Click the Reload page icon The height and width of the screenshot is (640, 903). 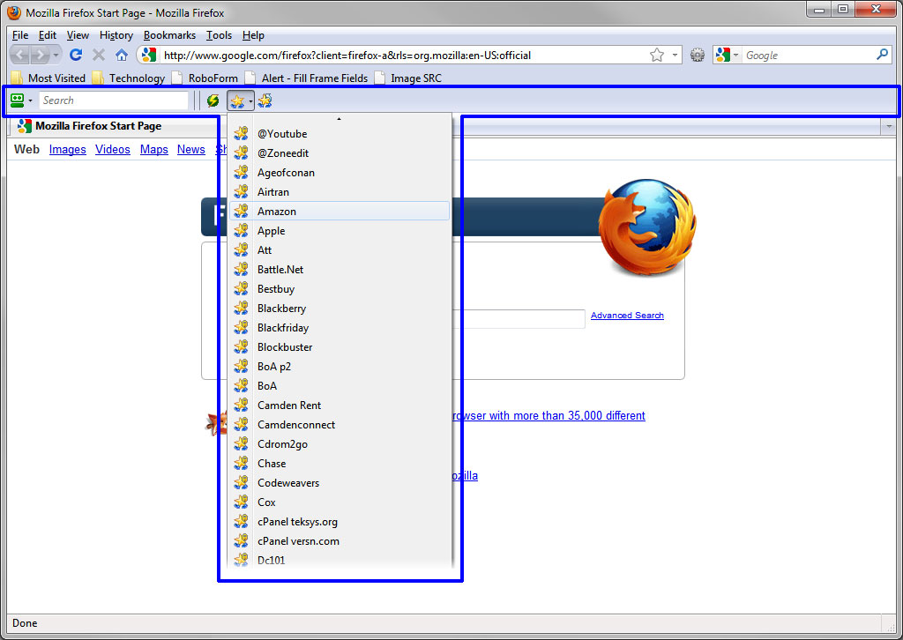pyautogui.click(x=76, y=56)
